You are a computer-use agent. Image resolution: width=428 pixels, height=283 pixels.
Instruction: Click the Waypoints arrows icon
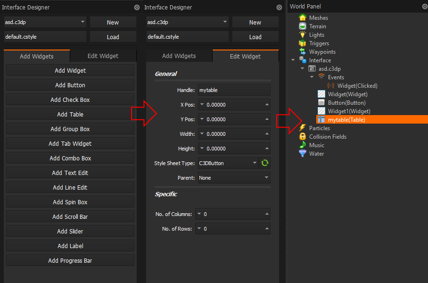(303, 51)
